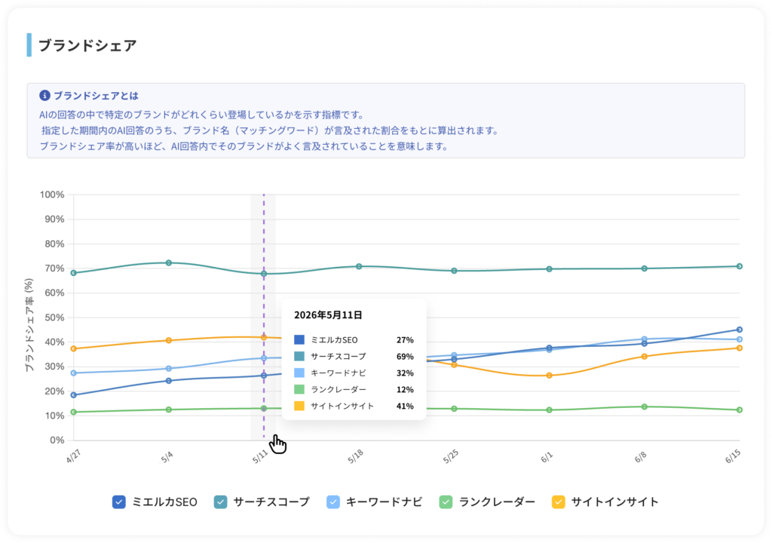Click the ミエルカSEO data point at 6/15
The image size is (772, 543).
(740, 330)
